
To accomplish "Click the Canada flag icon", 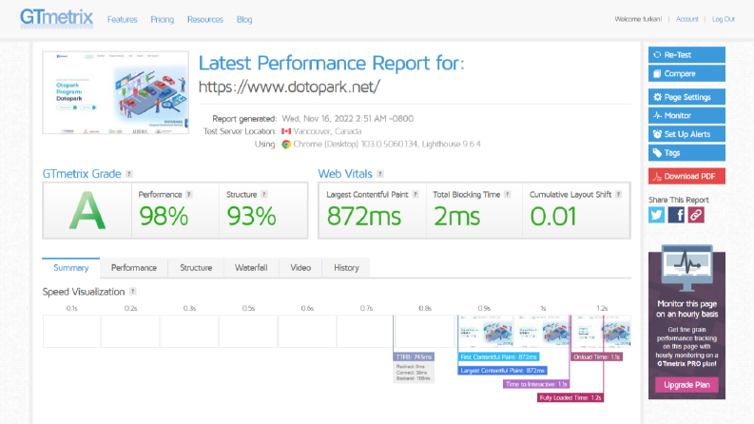I will [x=286, y=131].
